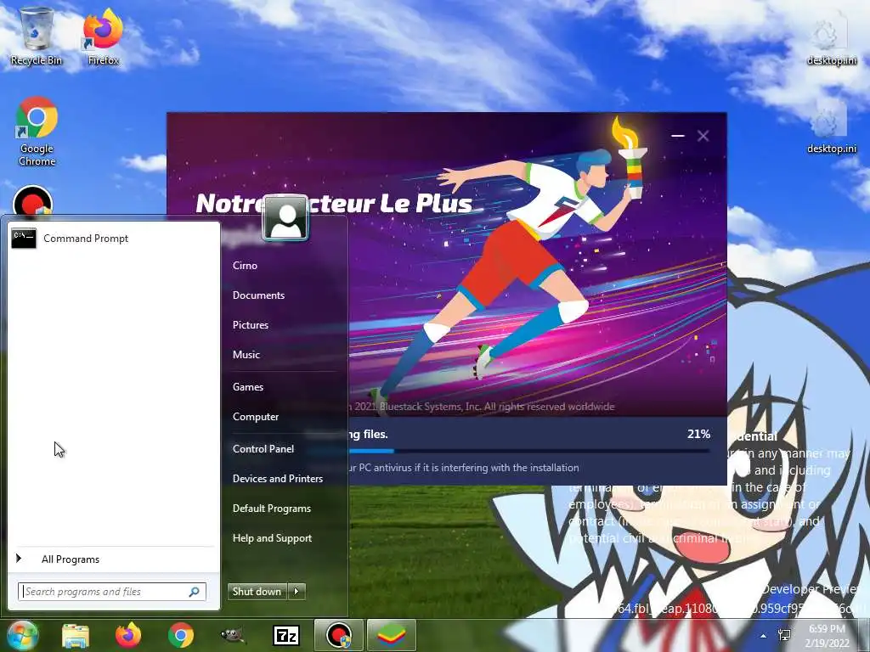
Task: Open Windows Explorer from the taskbar
Action: click(76, 635)
